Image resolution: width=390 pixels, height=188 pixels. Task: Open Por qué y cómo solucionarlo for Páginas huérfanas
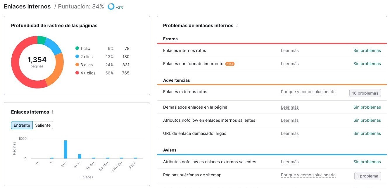point(308,175)
